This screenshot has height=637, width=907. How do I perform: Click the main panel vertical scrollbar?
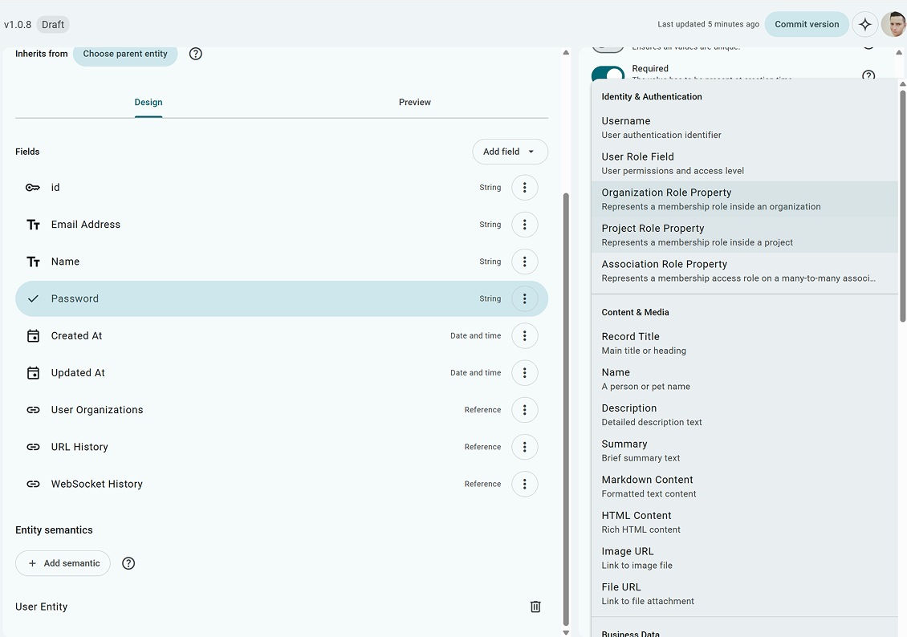566,409
